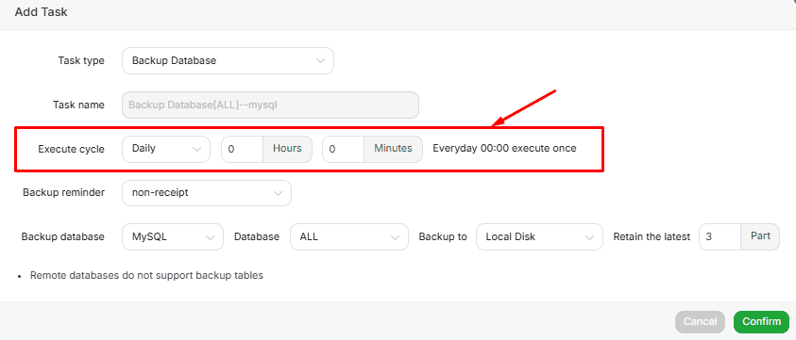Click the 'Backup to' label
Screen dimensions: 796x340
pos(443,236)
